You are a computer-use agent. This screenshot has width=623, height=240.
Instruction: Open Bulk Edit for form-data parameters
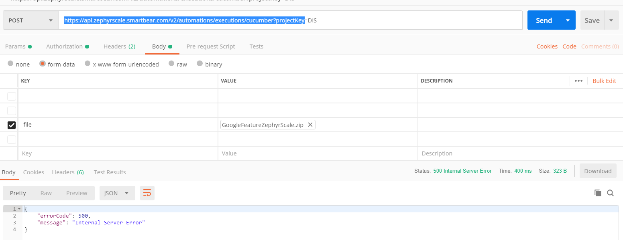[604, 81]
